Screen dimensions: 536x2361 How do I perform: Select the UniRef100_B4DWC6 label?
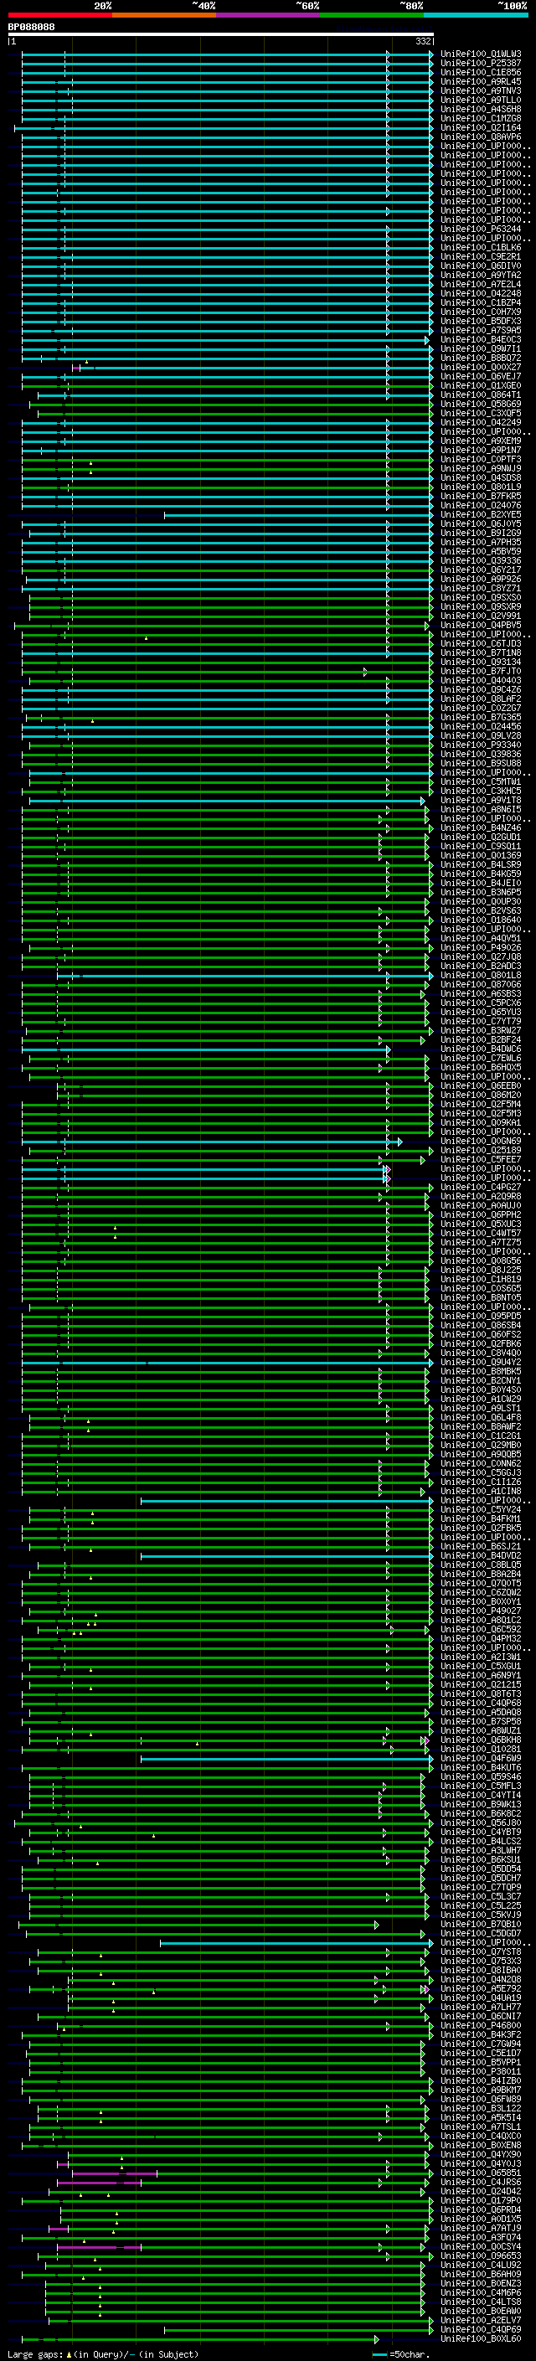point(481,1049)
